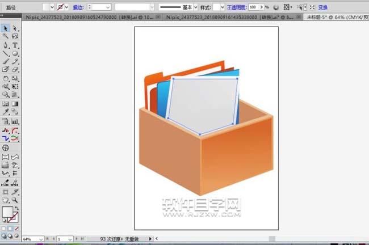369x245 pixels.
Task: Set paint mode to Color
Action: pos(3,229)
